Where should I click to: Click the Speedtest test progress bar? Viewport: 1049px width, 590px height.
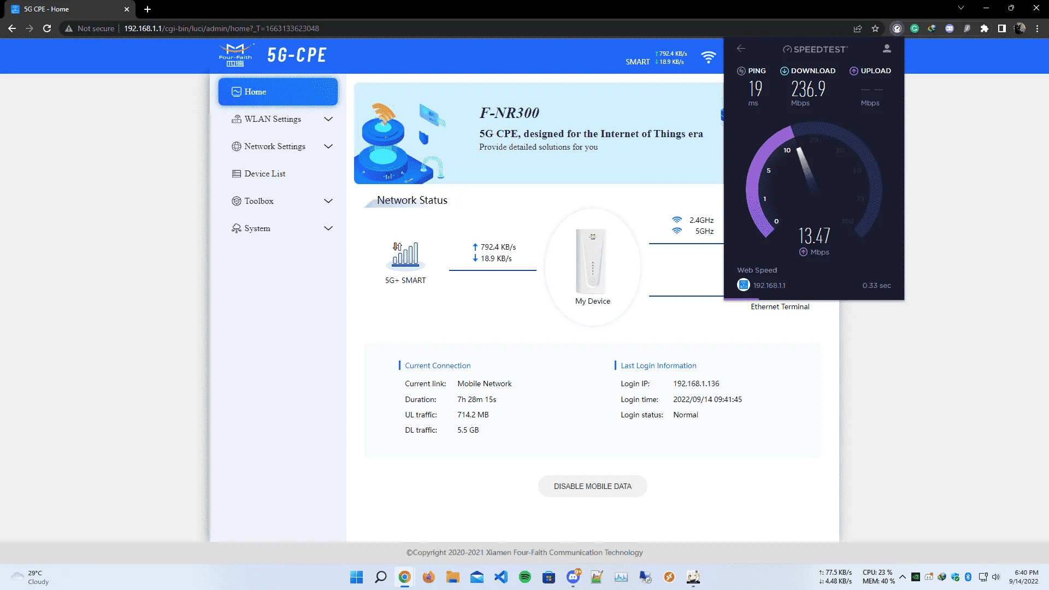[x=814, y=299]
